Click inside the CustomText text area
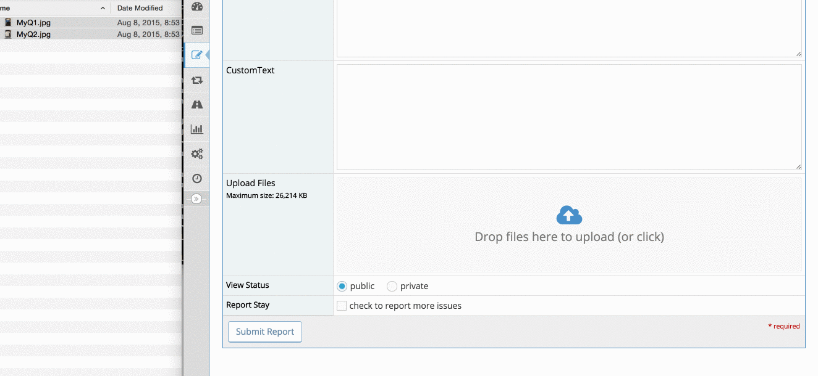Image resolution: width=818 pixels, height=376 pixels. coord(568,116)
